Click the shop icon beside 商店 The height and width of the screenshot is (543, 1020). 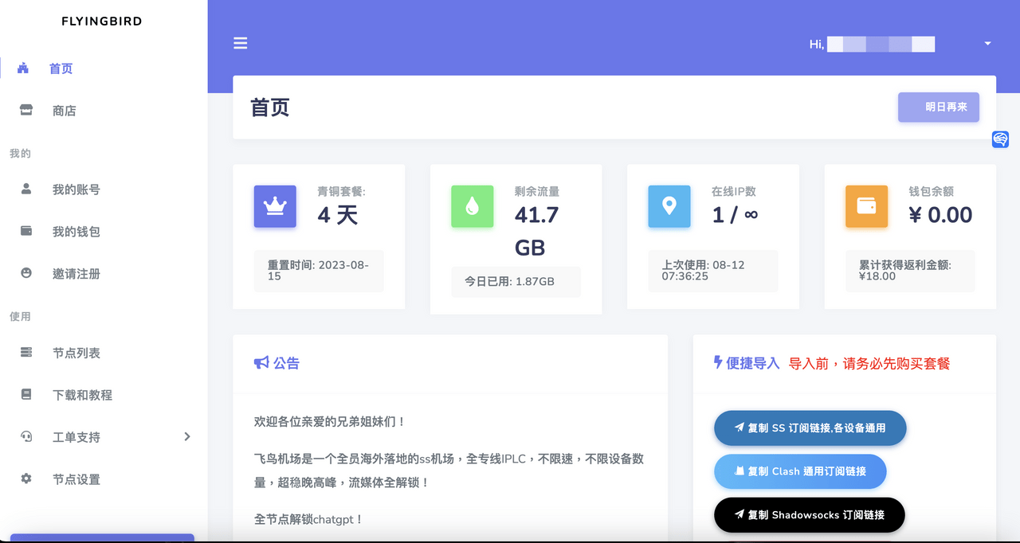[x=26, y=111]
